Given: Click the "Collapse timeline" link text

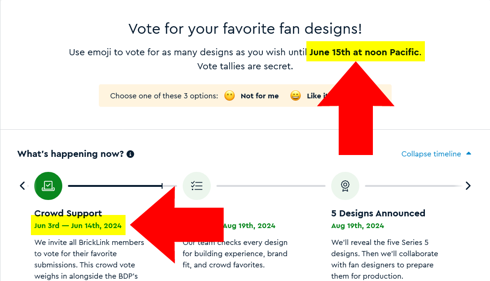Looking at the screenshot, I should (x=431, y=154).
